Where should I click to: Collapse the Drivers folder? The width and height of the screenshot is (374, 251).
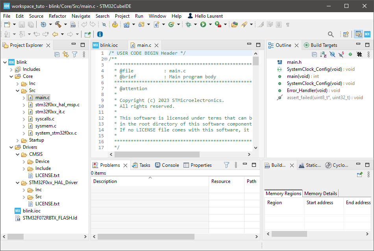point(11,147)
